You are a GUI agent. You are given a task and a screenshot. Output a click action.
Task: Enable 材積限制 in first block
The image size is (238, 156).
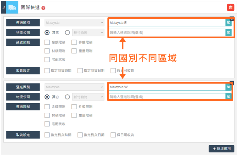pyautogui.click(x=47, y=51)
